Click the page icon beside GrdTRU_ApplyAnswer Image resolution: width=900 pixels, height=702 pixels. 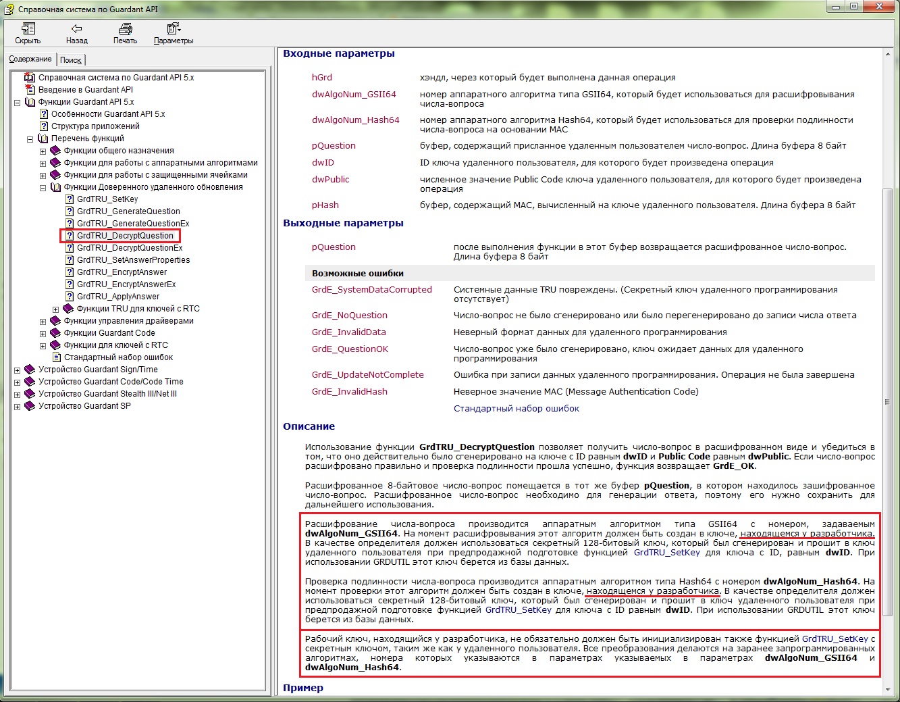[x=70, y=297]
